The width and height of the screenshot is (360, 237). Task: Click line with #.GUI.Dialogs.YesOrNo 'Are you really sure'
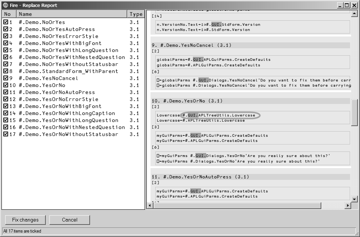pos(243,156)
